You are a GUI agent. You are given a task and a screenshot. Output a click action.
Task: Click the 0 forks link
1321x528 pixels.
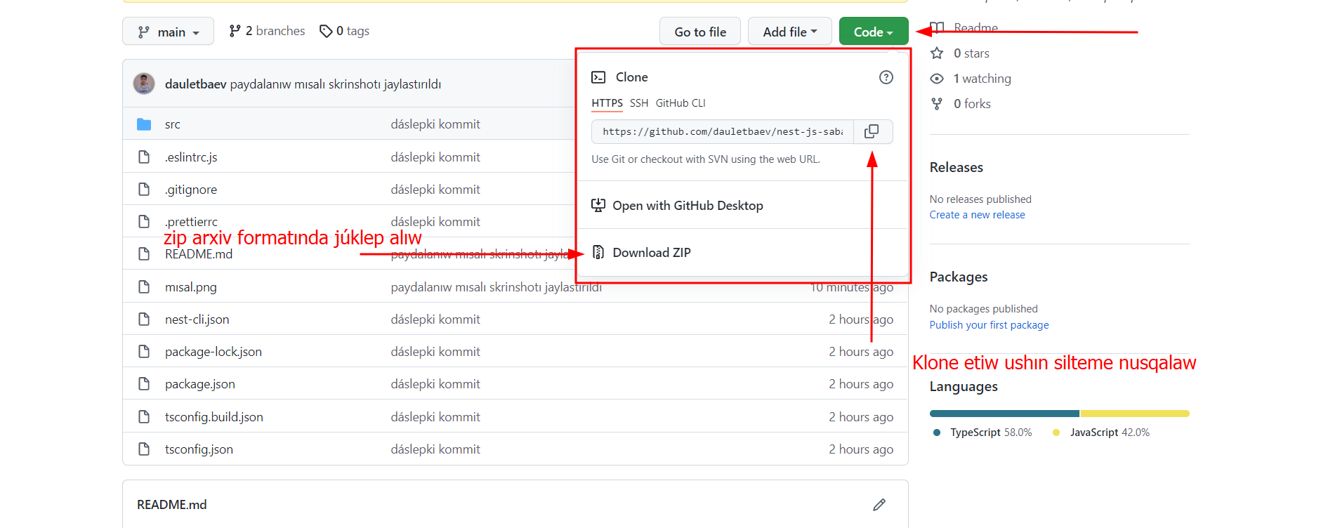pos(972,104)
